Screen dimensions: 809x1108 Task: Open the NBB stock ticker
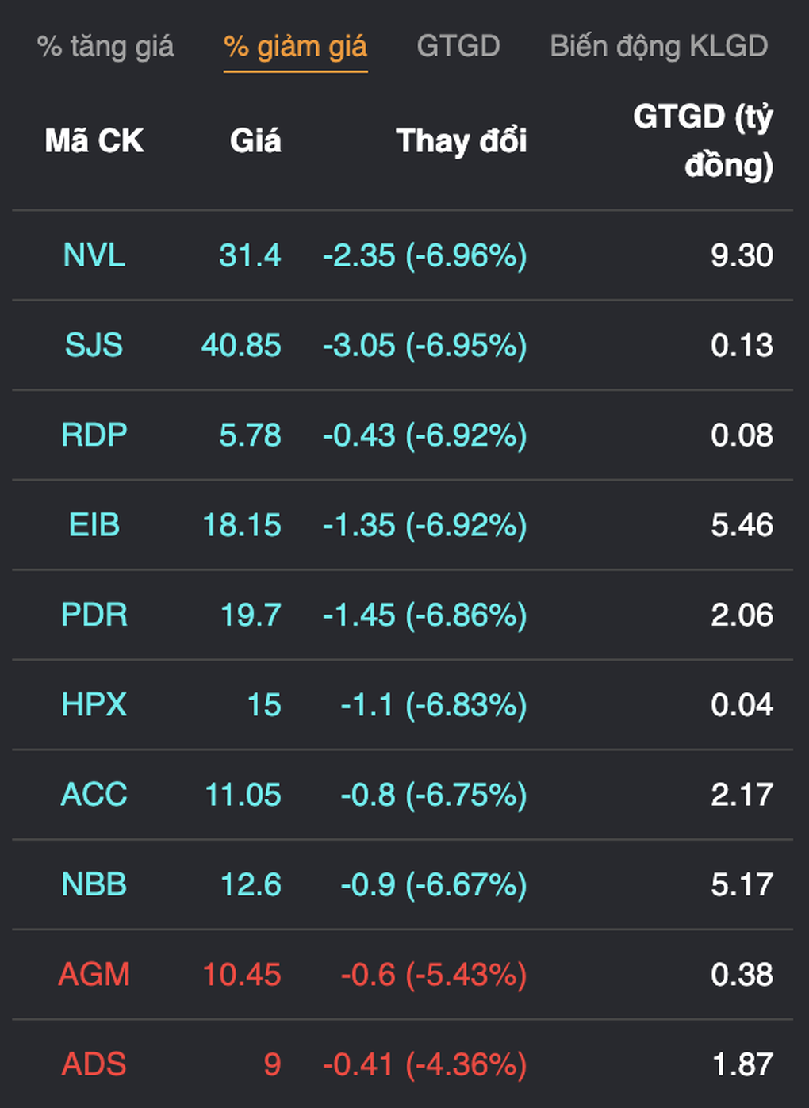pyautogui.click(x=94, y=884)
